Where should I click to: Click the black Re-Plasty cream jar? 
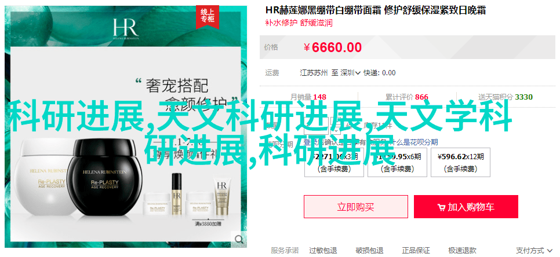(x=106, y=177)
